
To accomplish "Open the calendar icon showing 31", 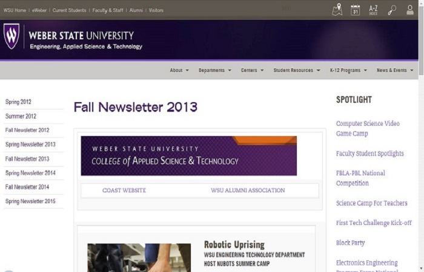I will [x=355, y=10].
